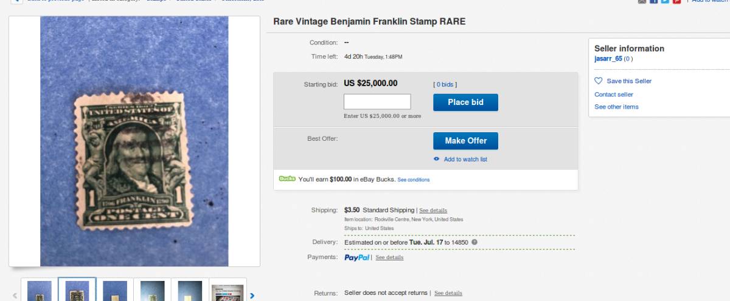Click the PayPal logo in Payments
This screenshot has width=730, height=301.
357,257
